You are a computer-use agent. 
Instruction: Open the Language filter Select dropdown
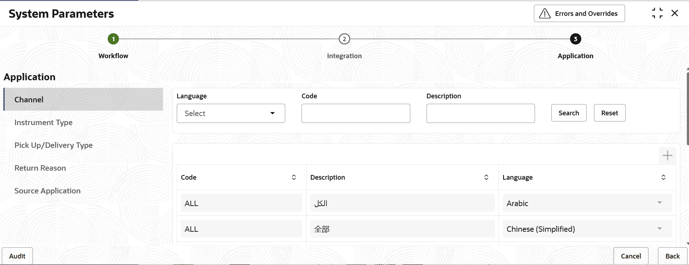pos(231,114)
